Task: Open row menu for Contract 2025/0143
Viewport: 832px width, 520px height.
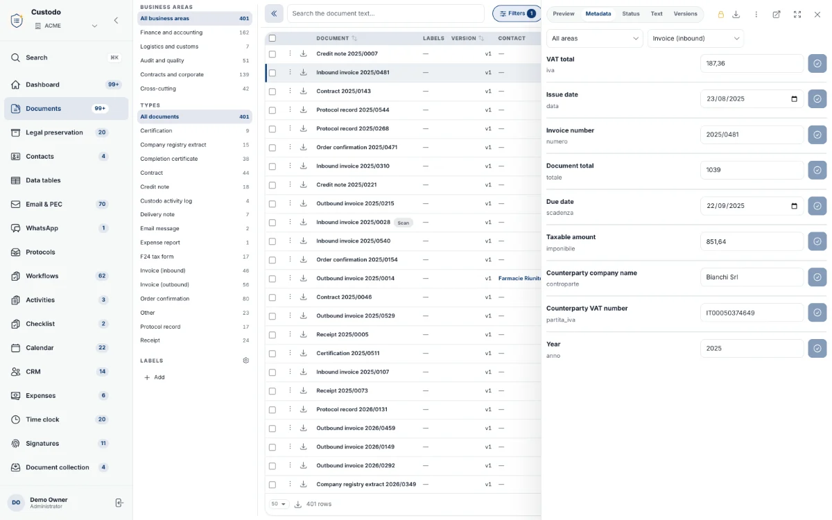Action: [290, 91]
